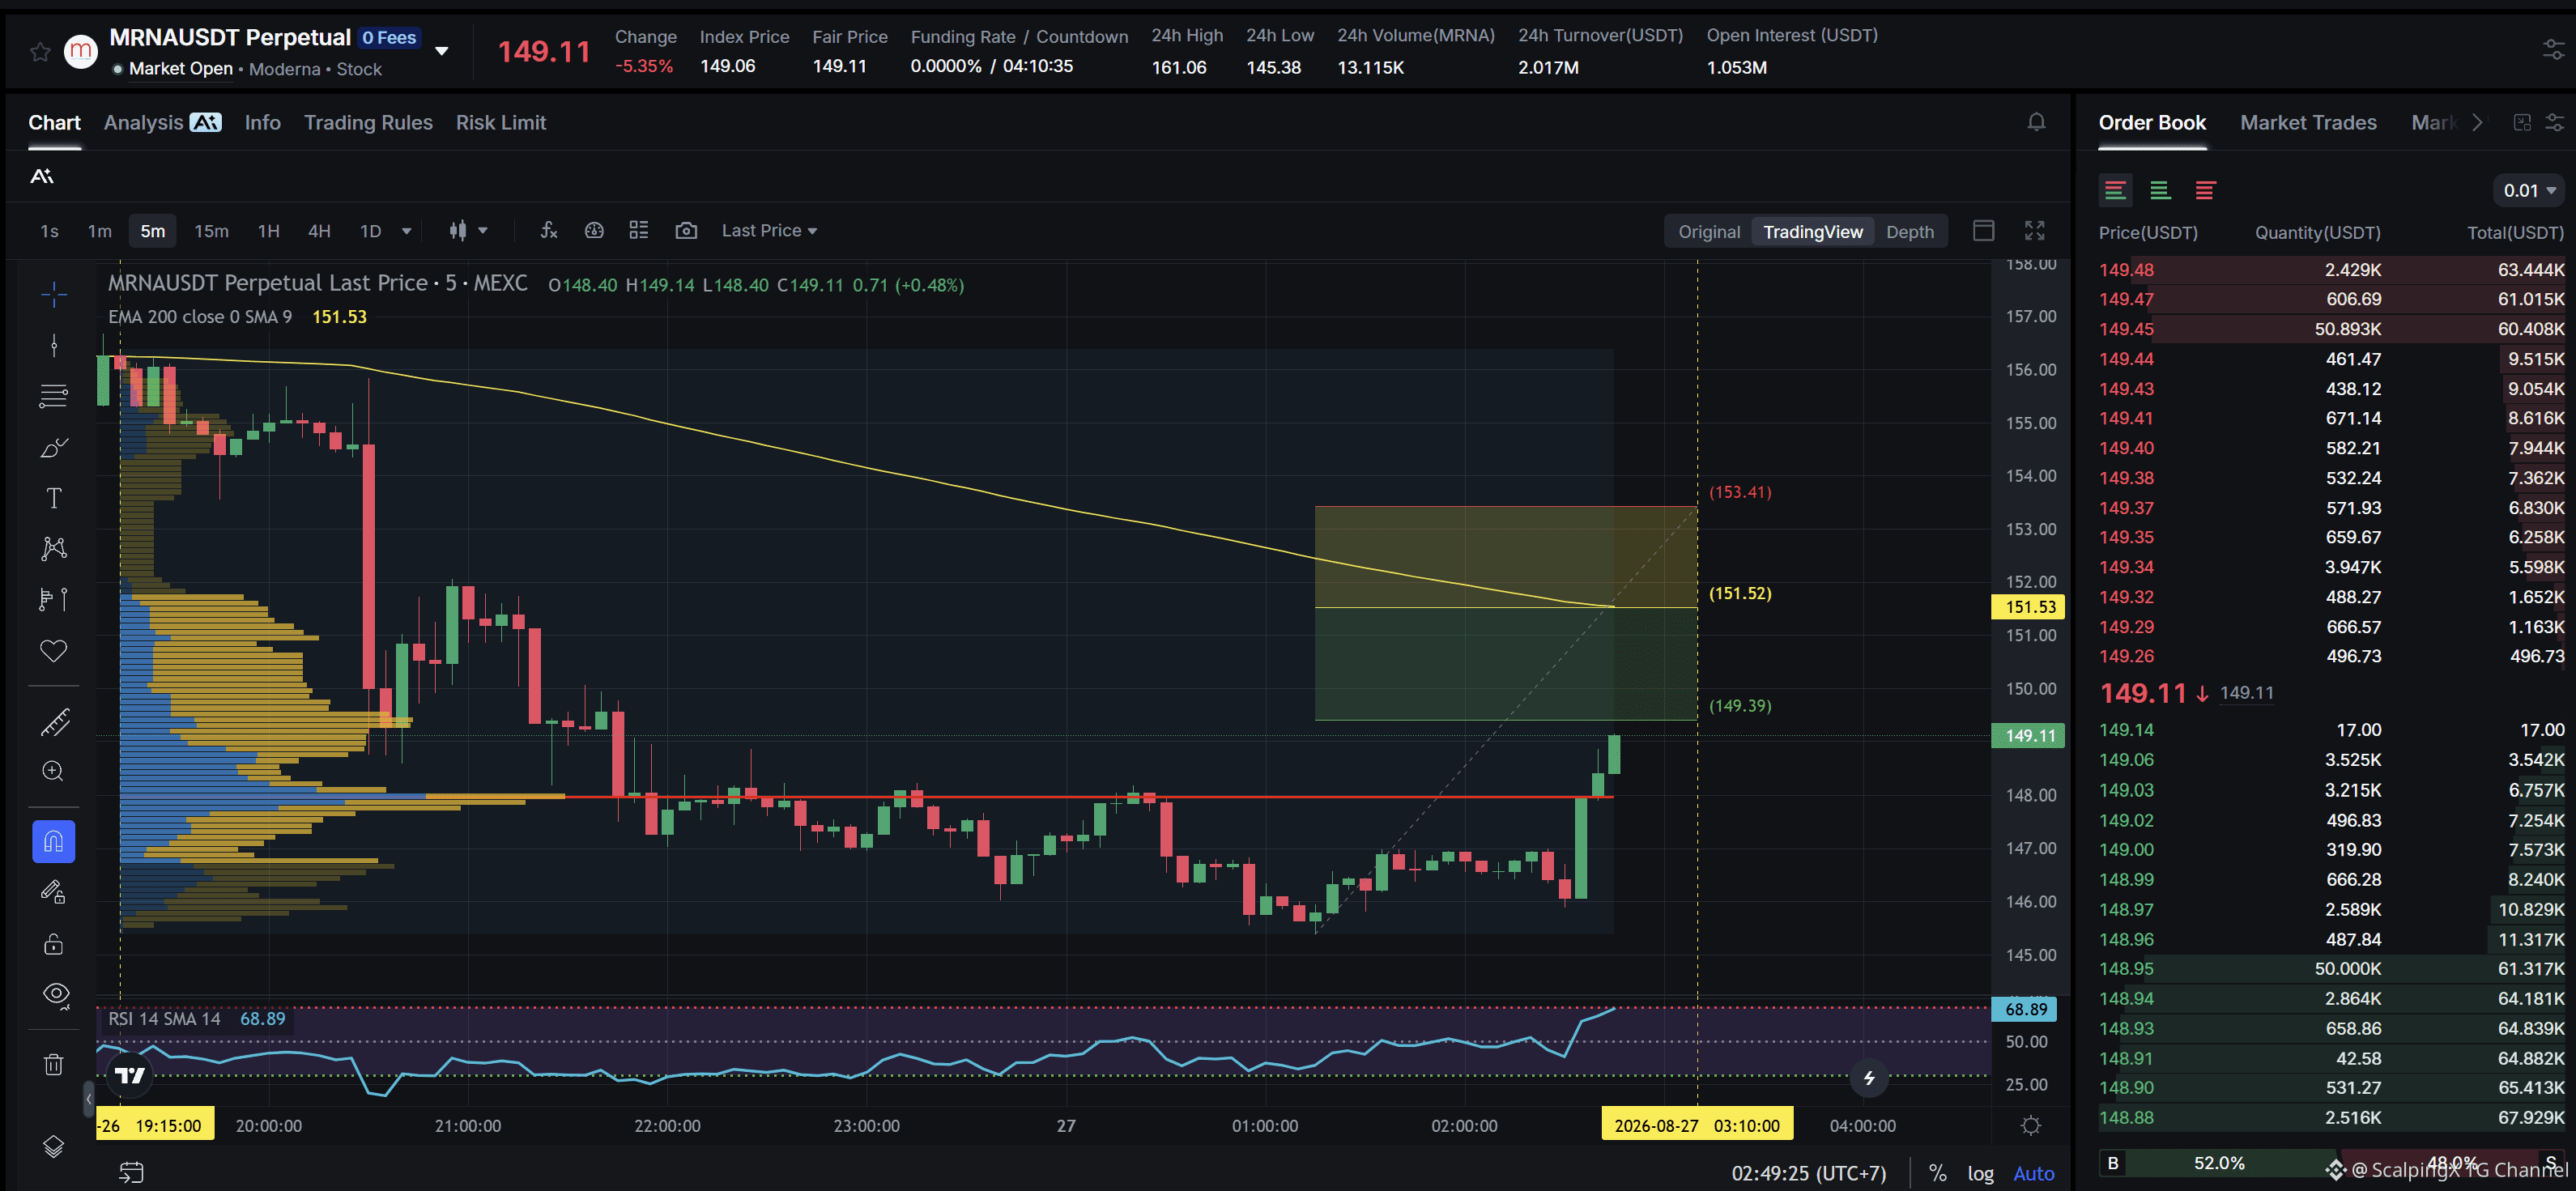This screenshot has width=2576, height=1191.
Task: Select the 1H timeframe
Action: 268,231
